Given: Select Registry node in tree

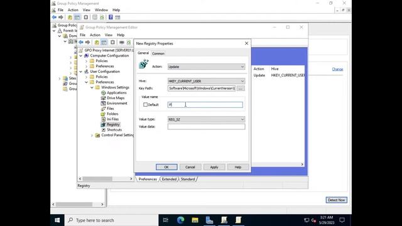Looking at the screenshot, I should (x=113, y=124).
